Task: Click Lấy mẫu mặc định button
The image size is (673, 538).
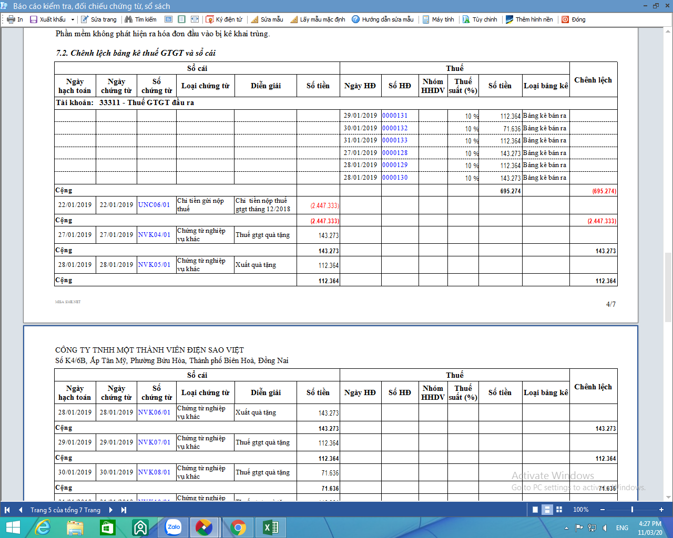Action: click(x=318, y=19)
